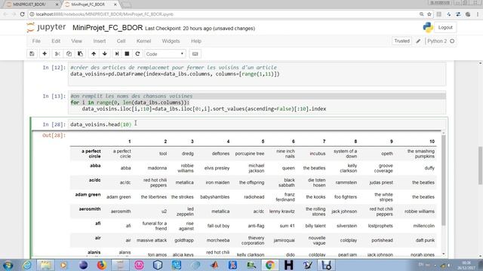Image resolution: width=483 pixels, height=271 pixels.
Task: Click the Python logo icon
Action: click(428, 27)
